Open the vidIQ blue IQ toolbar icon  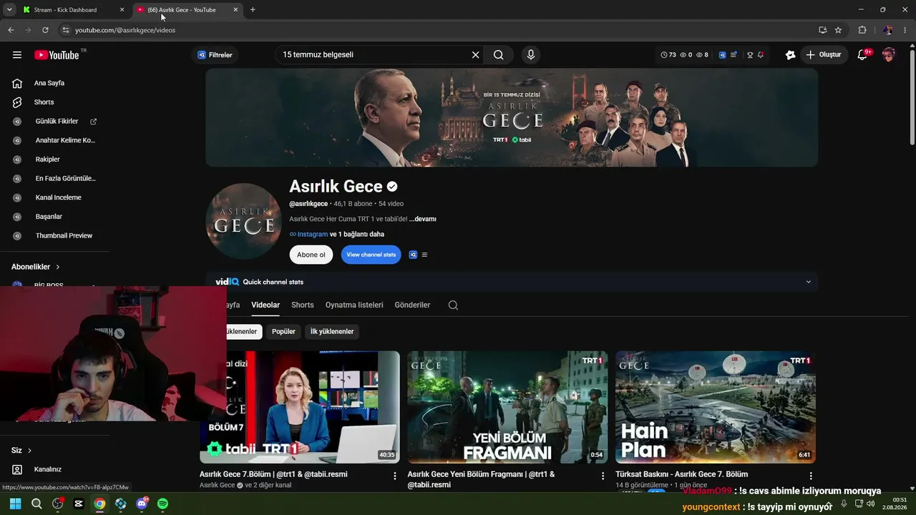click(722, 55)
